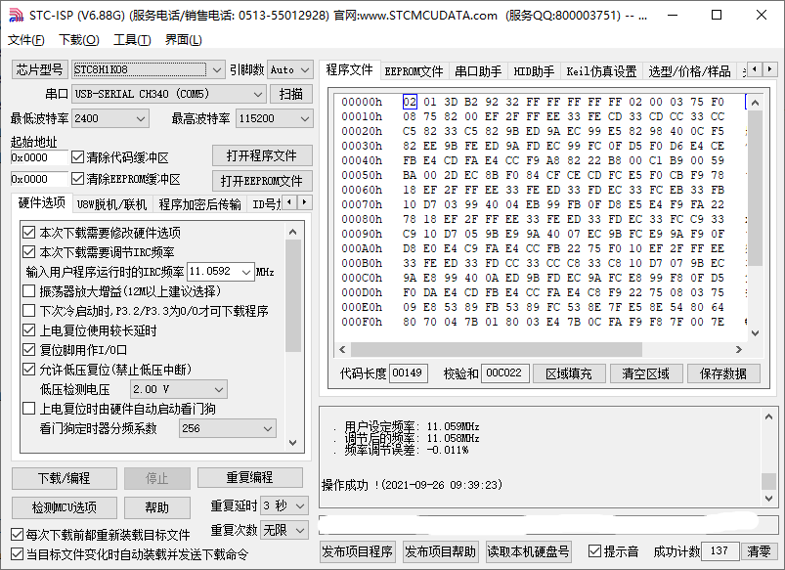Open a program file via 打开程序文件
The height and width of the screenshot is (570, 785).
[261, 155]
